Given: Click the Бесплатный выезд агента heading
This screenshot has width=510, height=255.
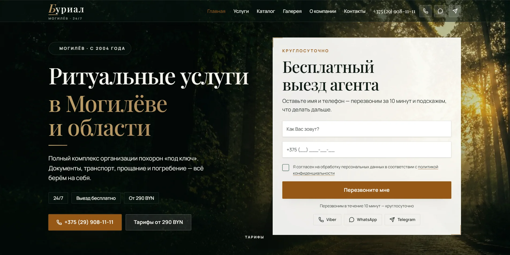Looking at the screenshot, I should click(x=331, y=76).
